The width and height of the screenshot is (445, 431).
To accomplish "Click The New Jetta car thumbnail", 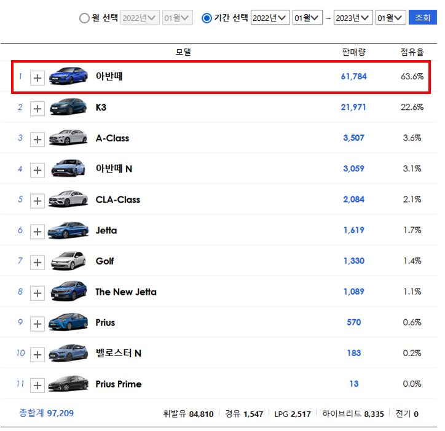I will click(x=68, y=291).
